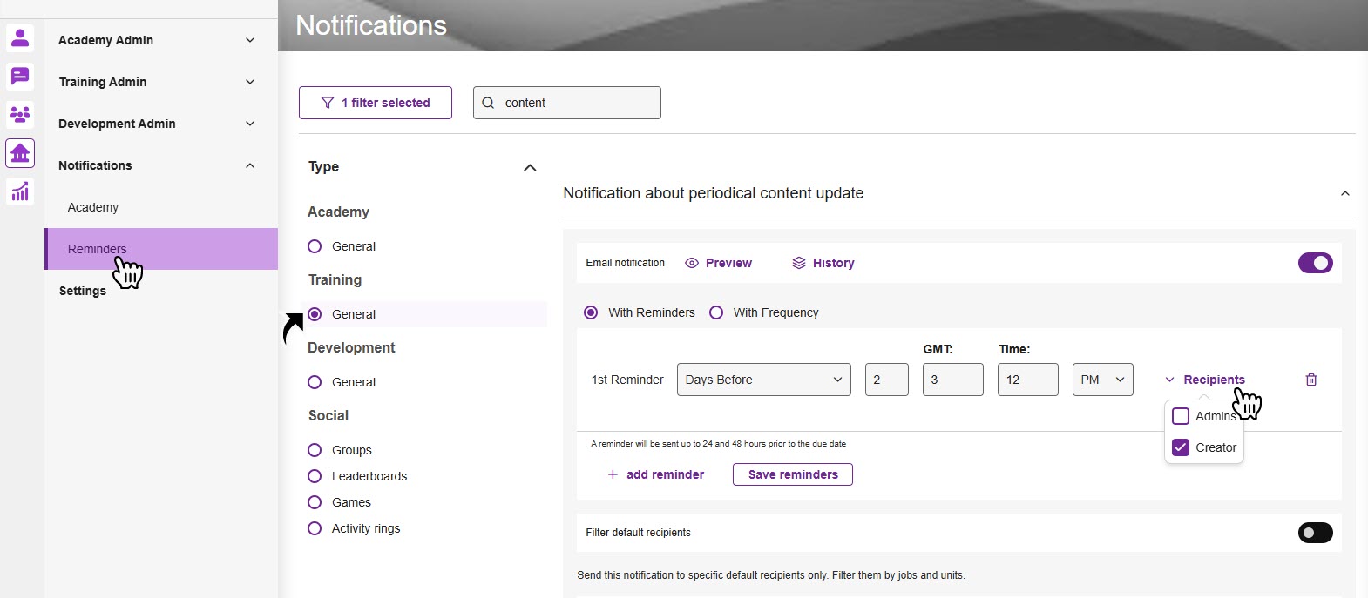Image resolution: width=1368 pixels, height=598 pixels.
Task: Select Academy under Notifications menu
Action: [x=93, y=207]
